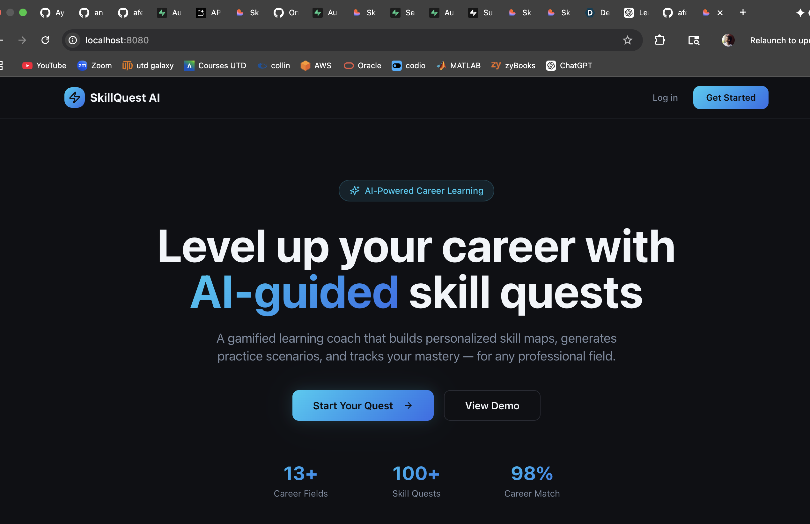Click the new tab plus button
Screen dimensions: 810x524
[743, 12]
